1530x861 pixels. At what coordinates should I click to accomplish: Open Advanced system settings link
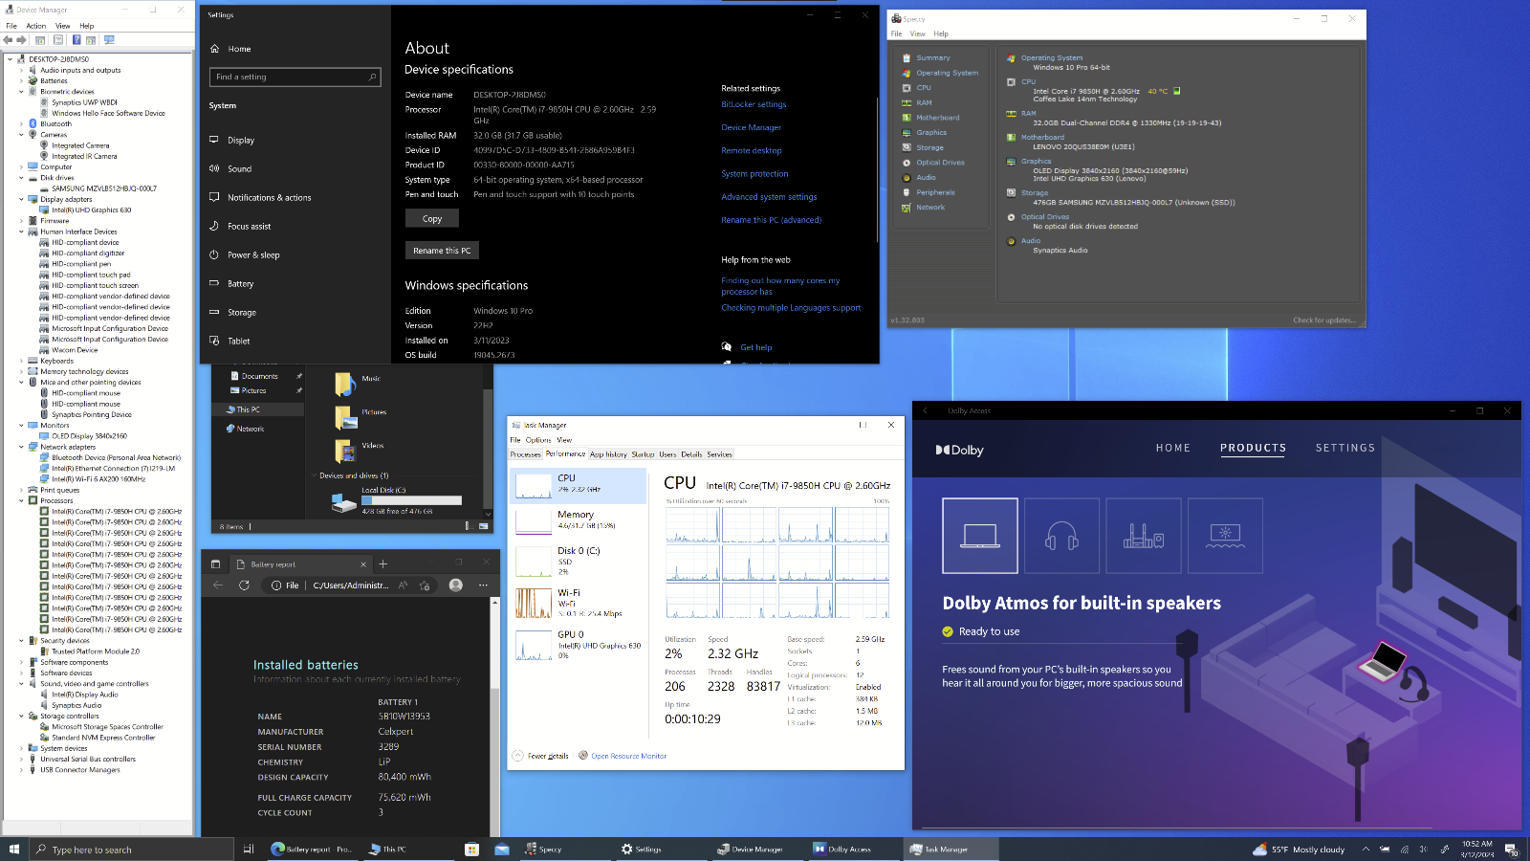point(769,197)
